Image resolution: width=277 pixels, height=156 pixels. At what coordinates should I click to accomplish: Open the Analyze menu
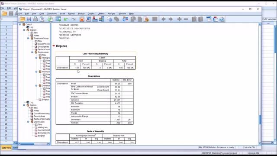tap(81, 13)
